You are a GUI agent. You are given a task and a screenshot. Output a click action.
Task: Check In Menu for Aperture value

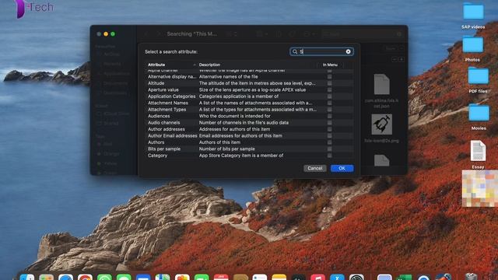(x=330, y=90)
